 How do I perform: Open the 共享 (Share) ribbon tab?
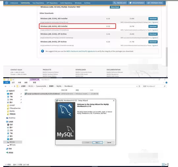(x=19, y=83)
